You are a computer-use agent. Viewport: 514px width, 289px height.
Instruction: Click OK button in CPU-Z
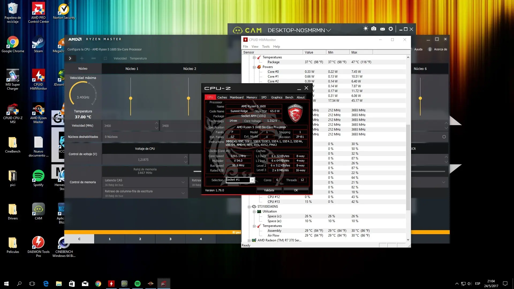[x=296, y=190]
